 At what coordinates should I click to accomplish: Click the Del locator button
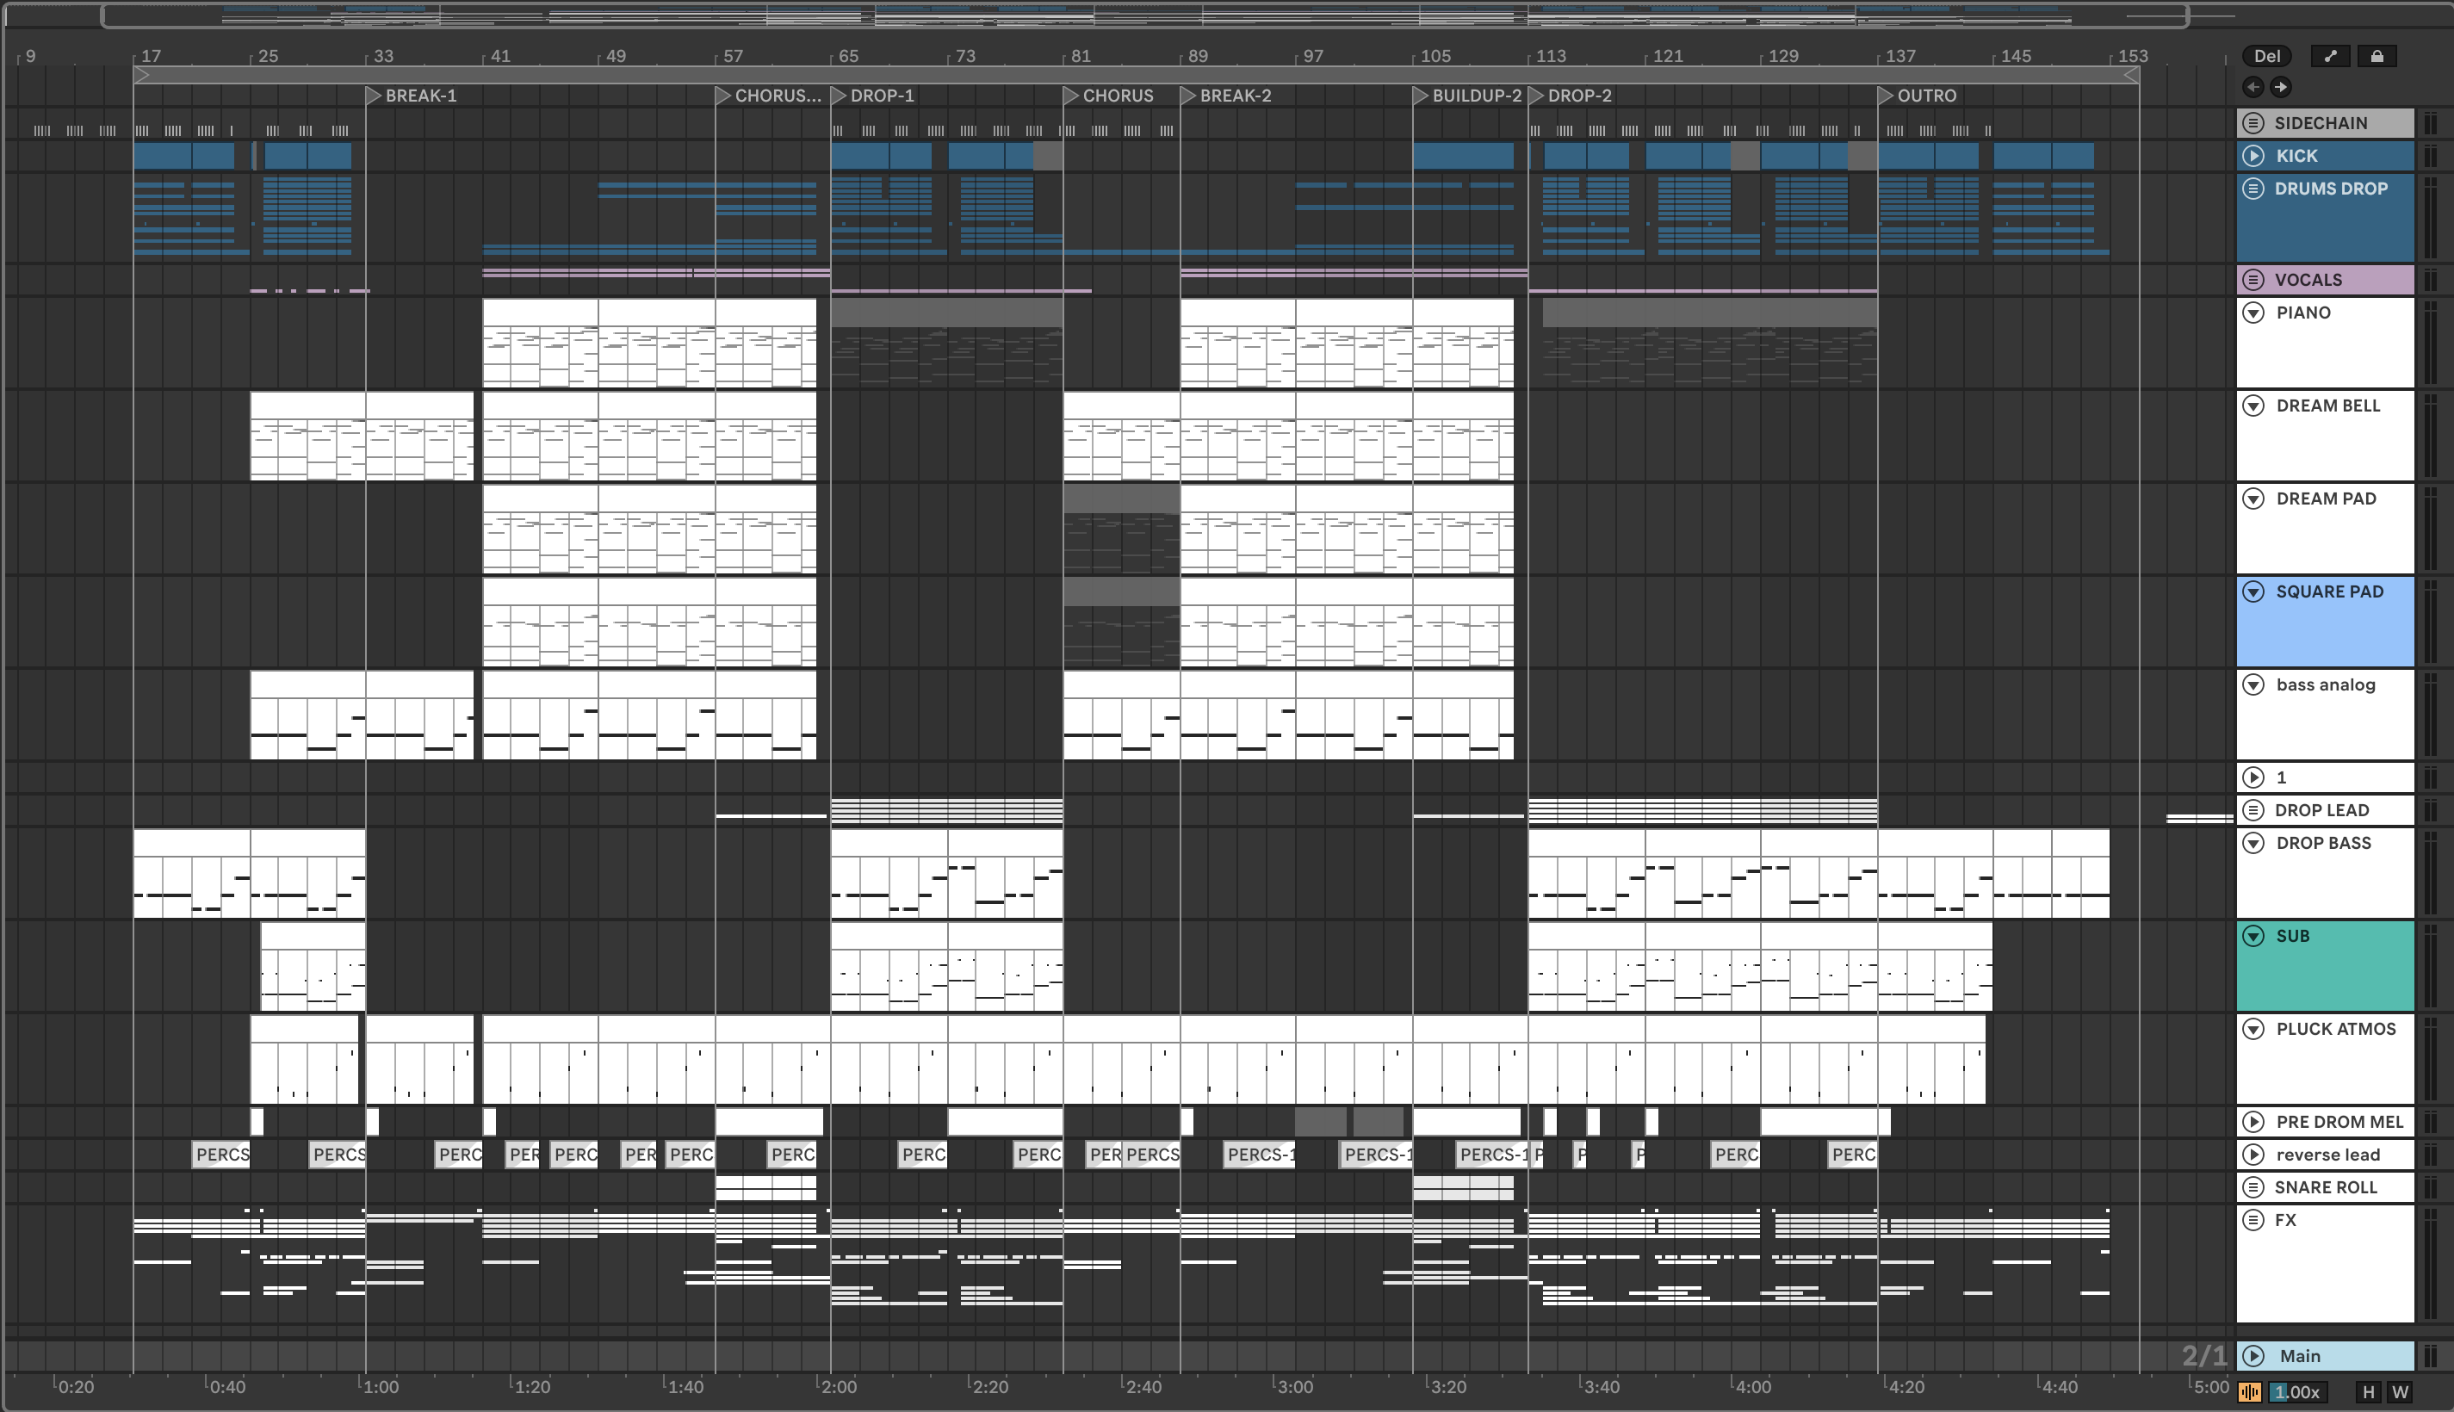pyautogui.click(x=2266, y=56)
